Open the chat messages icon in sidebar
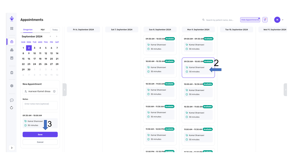The image size is (296, 156). point(12,100)
